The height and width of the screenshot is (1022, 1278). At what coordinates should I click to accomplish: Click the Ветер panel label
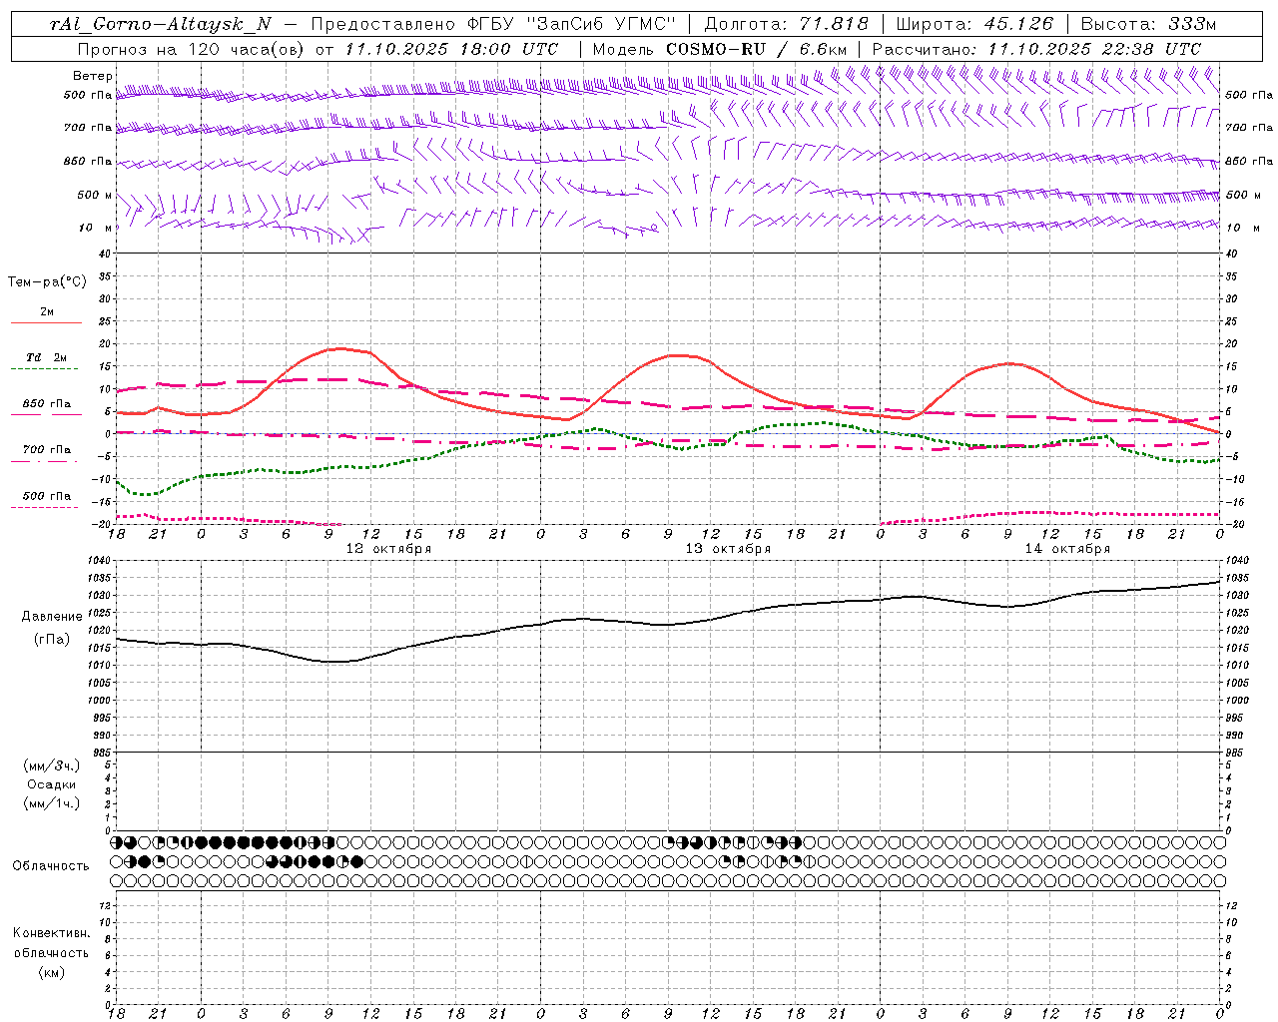[93, 76]
